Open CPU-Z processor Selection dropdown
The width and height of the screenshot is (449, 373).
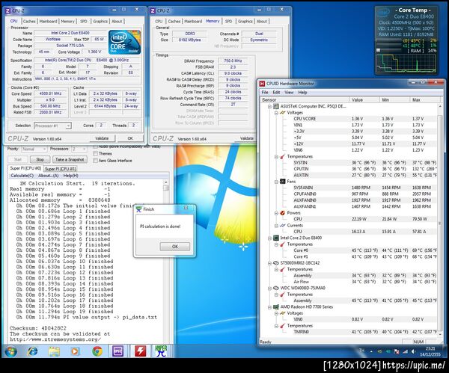[54, 126]
